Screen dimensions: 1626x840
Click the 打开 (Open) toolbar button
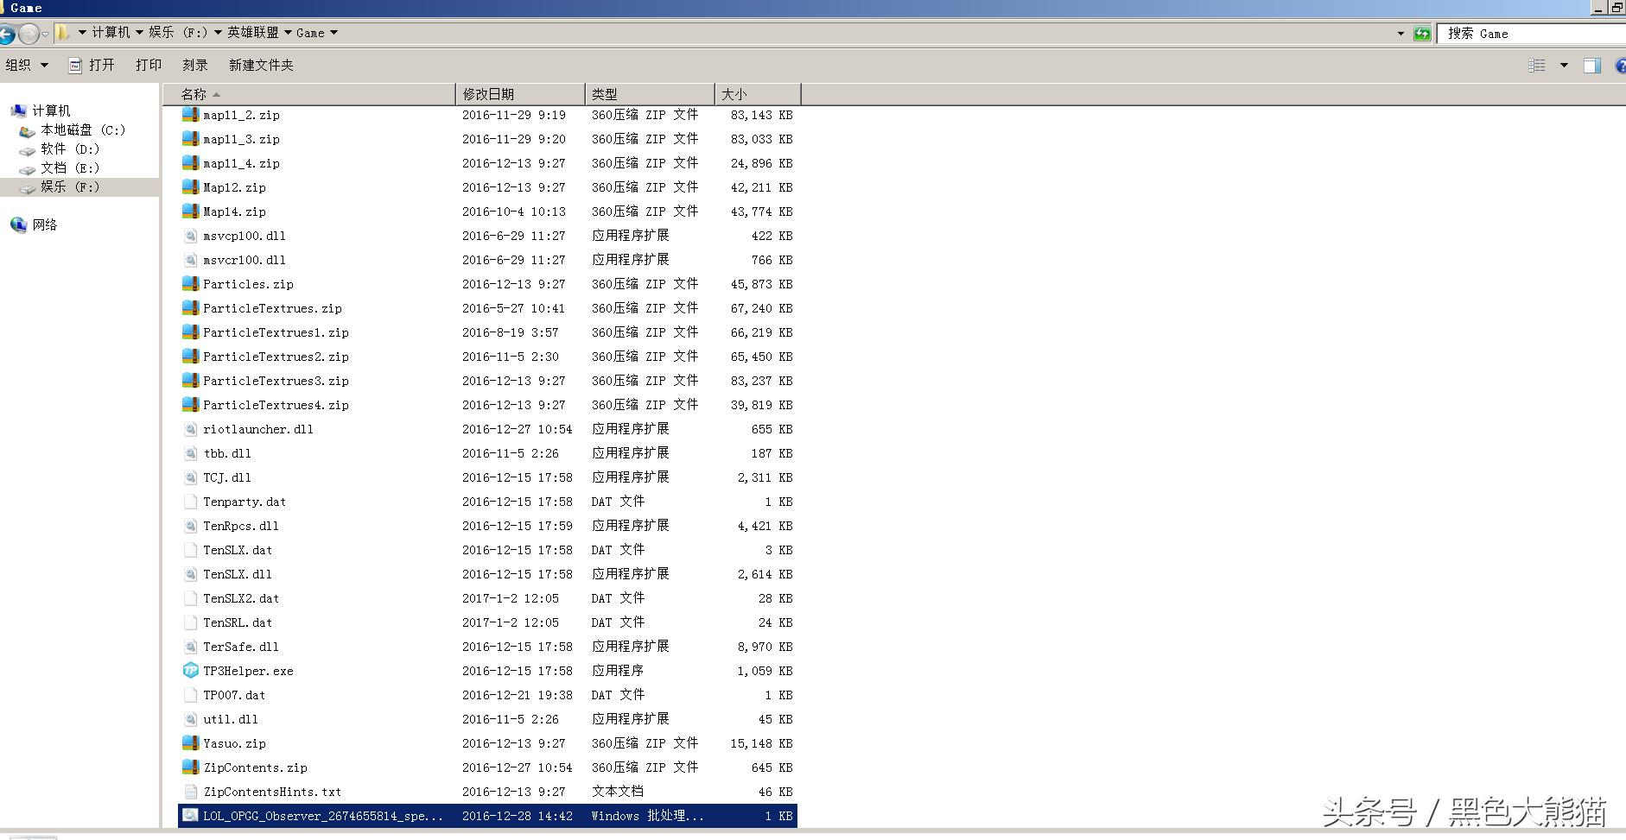tap(92, 66)
